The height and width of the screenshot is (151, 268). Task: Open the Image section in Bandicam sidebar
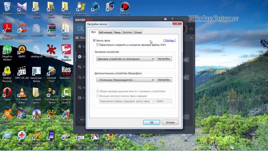coord(80,88)
